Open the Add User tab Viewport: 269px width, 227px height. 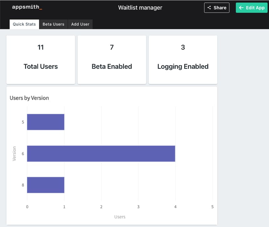[80, 24]
